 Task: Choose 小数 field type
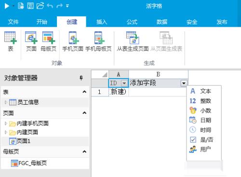204,110
